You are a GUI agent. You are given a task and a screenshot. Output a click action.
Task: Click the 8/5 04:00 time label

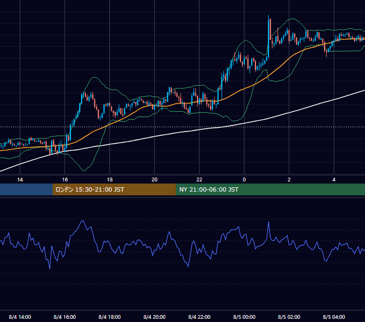click(334, 317)
